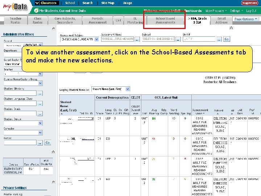Open Site Map in top navigation
This screenshot has height=196, width=261.
(108, 3)
